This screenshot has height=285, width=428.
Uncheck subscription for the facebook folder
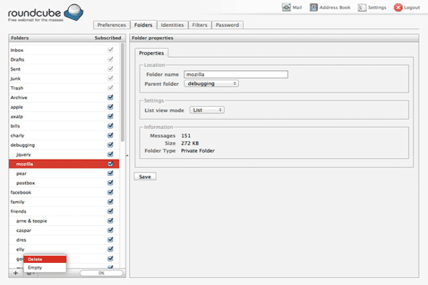tap(110, 192)
